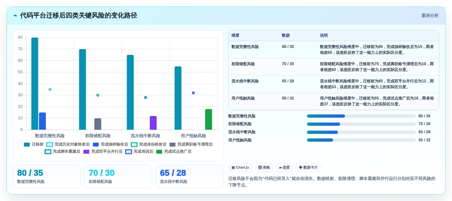This screenshot has height=201, width=452.
Task: Click the 表格 tag chip
Action: coord(264,167)
